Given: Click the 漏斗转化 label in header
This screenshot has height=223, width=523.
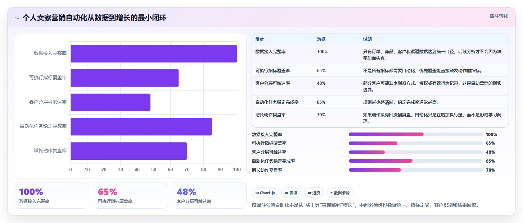Looking at the screenshot, I should click(499, 16).
